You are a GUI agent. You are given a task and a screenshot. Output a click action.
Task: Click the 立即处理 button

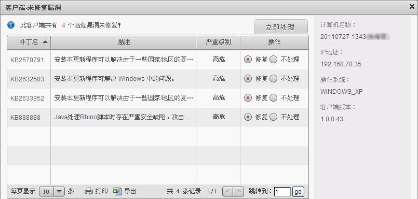[x=281, y=27]
